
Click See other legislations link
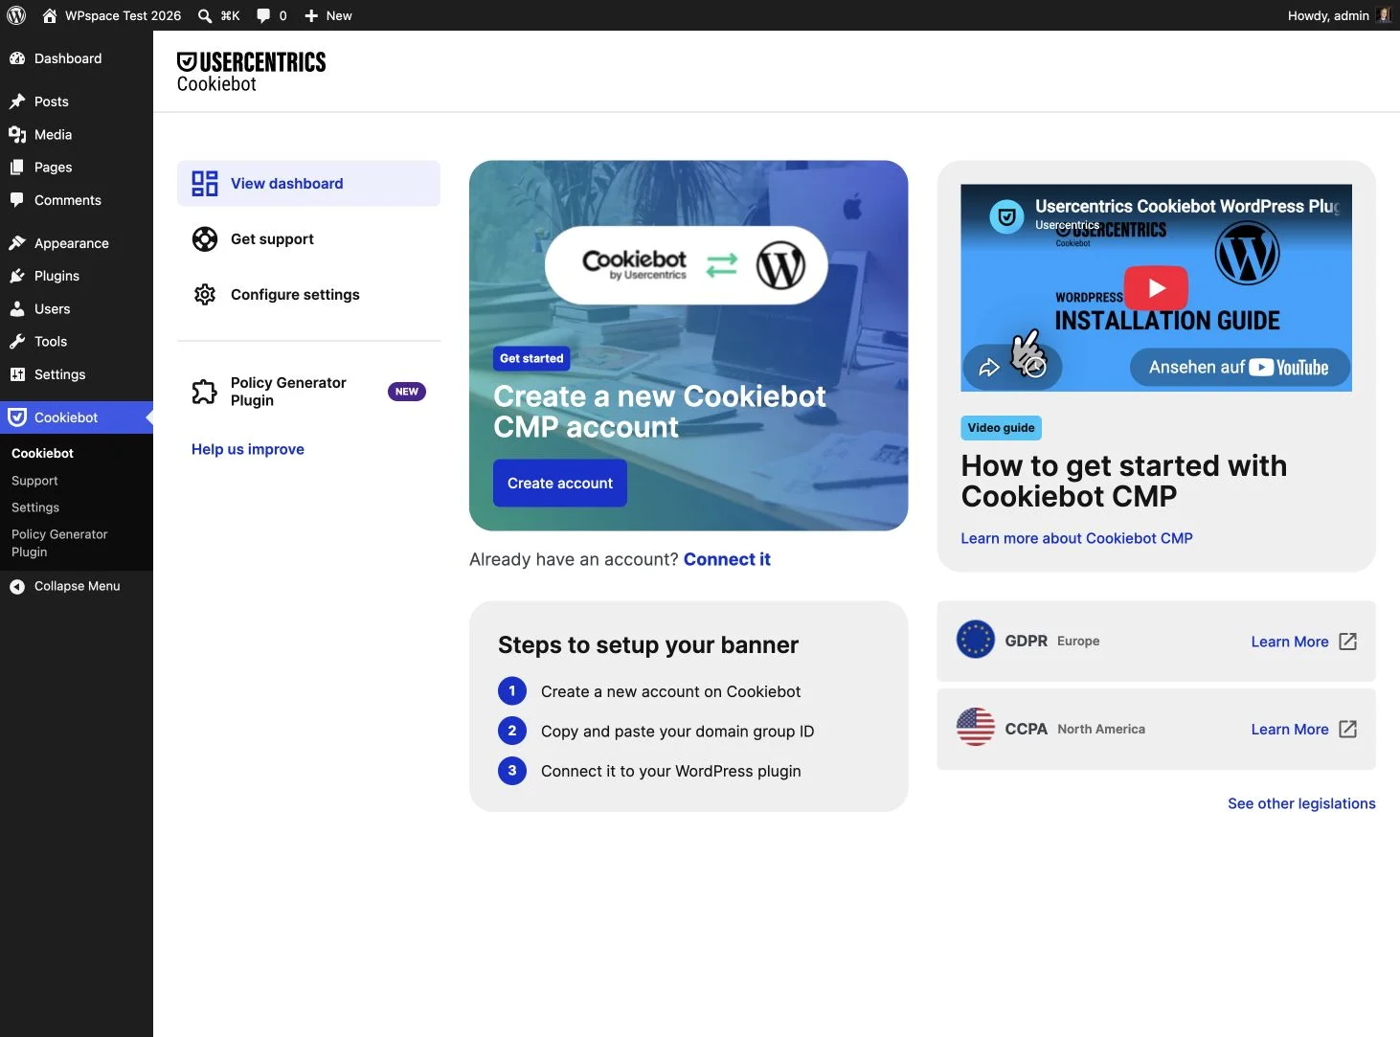point(1301,803)
